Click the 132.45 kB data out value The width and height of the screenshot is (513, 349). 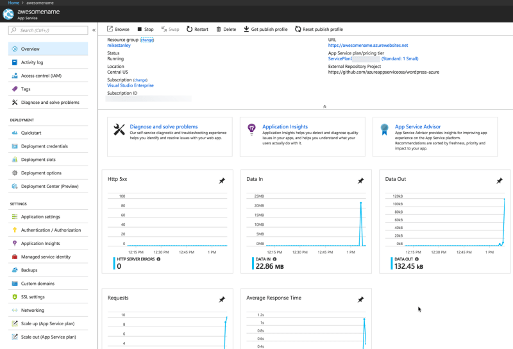coord(408,266)
